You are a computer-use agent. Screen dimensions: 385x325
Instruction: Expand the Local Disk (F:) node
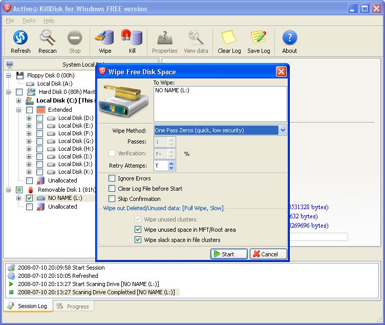click(29, 133)
